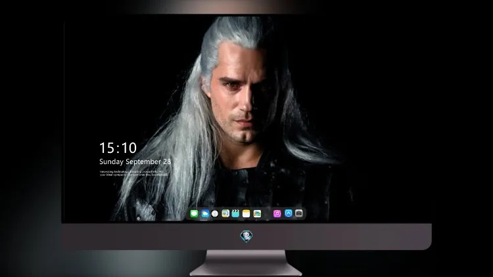The width and height of the screenshot is (493, 277).
Task: Click the small tagline text beneath the date
Action: pyautogui.click(x=133, y=173)
